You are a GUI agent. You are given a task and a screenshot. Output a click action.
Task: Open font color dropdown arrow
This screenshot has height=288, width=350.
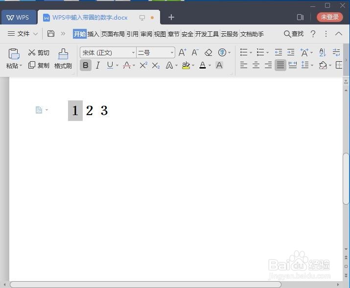[210, 66]
